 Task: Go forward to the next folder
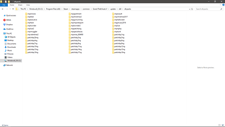coord(7,9)
